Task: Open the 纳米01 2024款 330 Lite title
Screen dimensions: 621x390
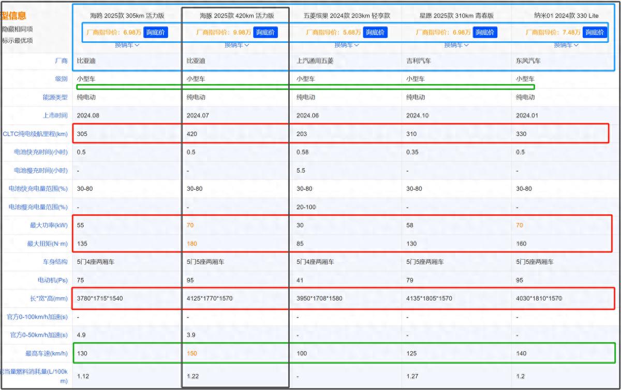Action: point(566,16)
